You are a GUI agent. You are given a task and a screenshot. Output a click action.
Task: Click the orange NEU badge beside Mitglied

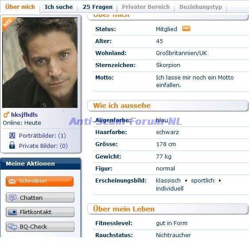[x=186, y=28]
